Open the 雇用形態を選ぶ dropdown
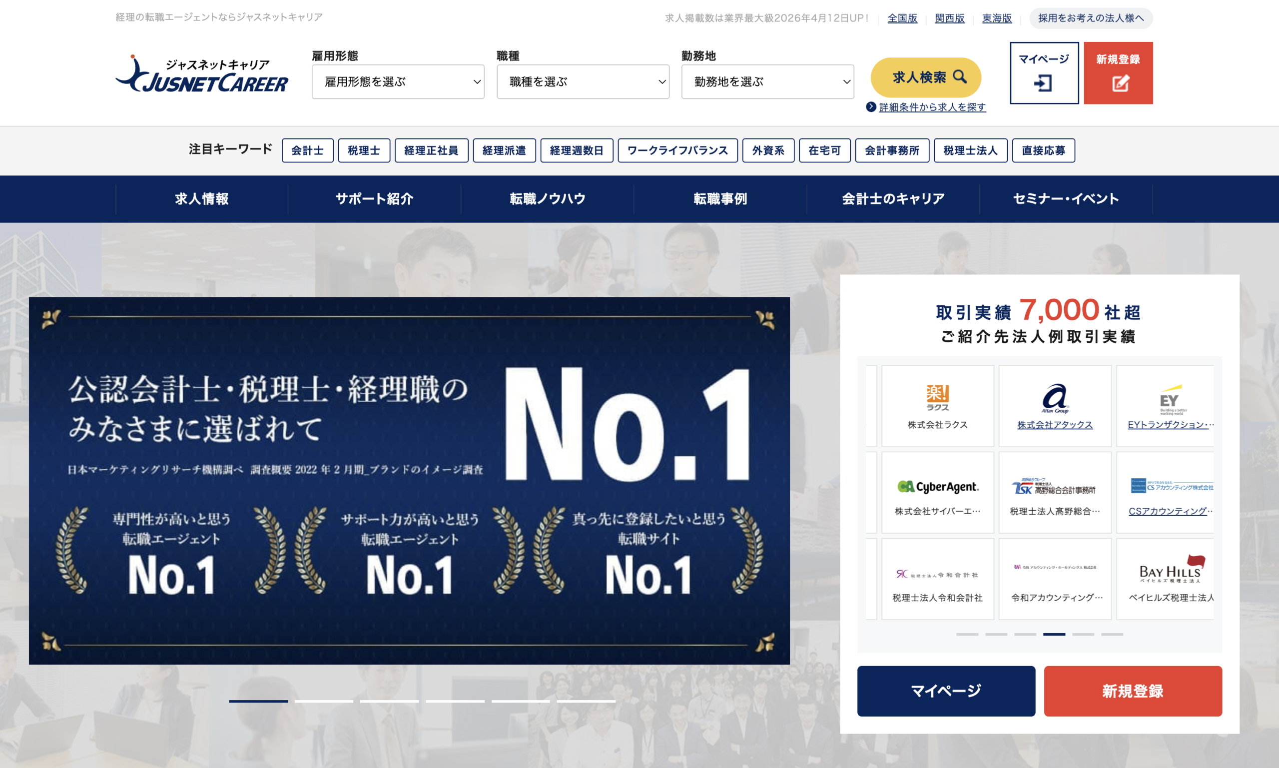 [x=397, y=82]
